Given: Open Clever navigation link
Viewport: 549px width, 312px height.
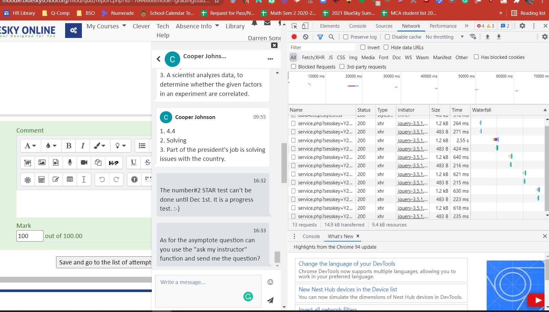Looking at the screenshot, I should click(x=141, y=26).
